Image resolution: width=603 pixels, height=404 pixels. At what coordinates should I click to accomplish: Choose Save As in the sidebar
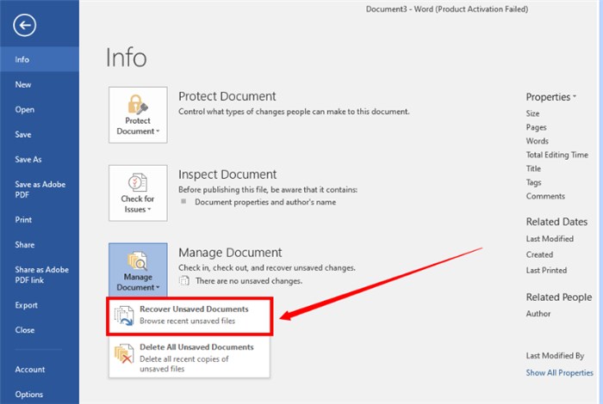(x=40, y=160)
